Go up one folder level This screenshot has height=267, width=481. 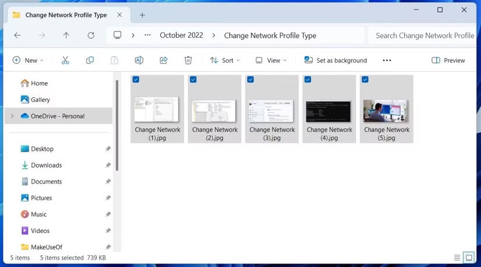point(66,36)
